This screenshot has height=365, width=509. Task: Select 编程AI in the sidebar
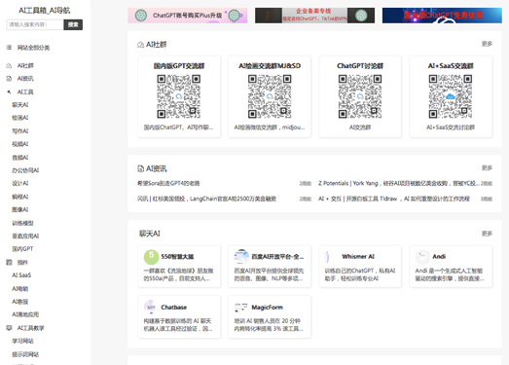[20, 197]
